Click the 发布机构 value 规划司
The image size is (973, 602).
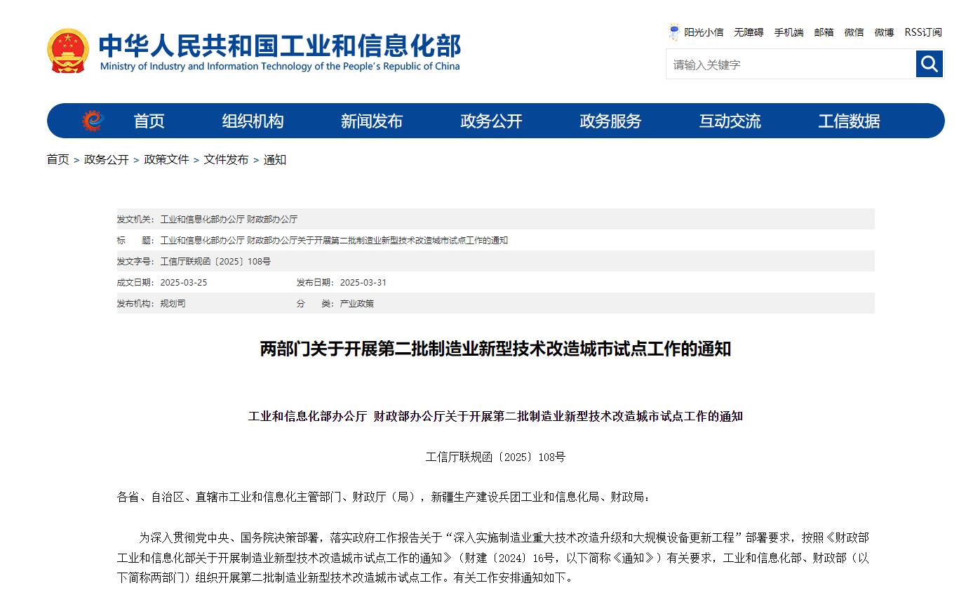tap(173, 304)
